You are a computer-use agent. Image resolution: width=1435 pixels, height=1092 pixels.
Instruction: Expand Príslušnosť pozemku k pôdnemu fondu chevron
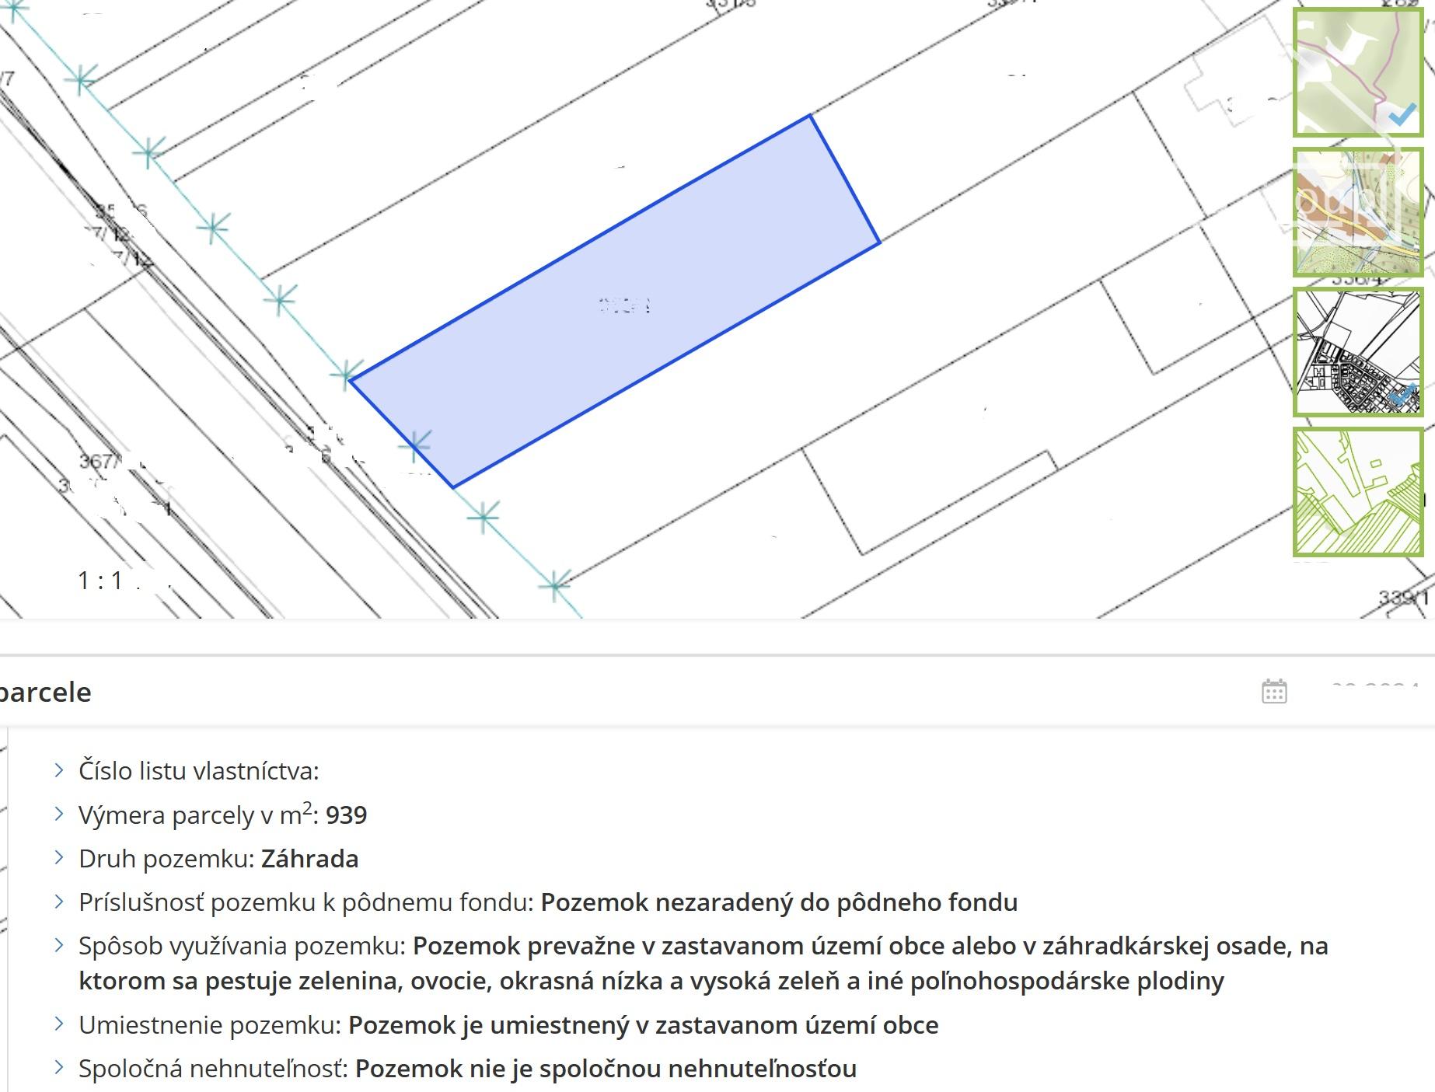point(59,902)
